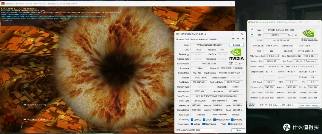Click the BIOS export share icon

230,64
